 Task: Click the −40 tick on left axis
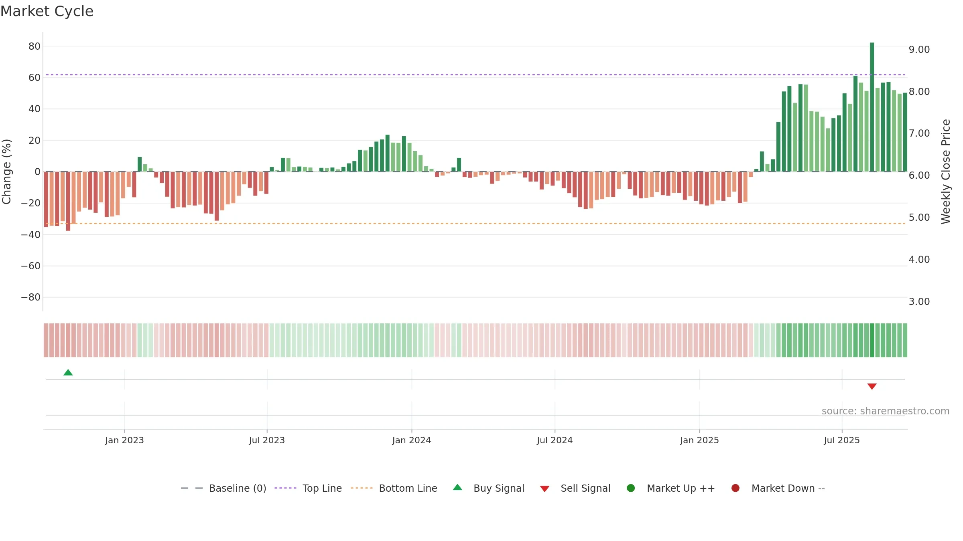pyautogui.click(x=31, y=235)
